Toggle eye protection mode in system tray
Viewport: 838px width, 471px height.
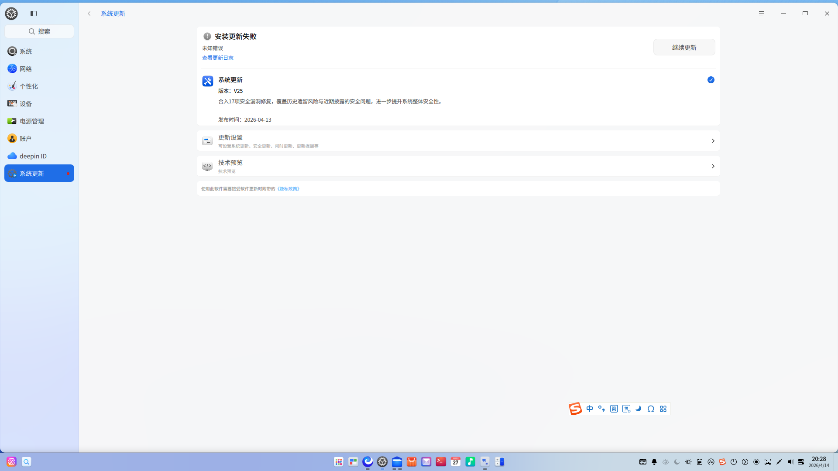665,462
